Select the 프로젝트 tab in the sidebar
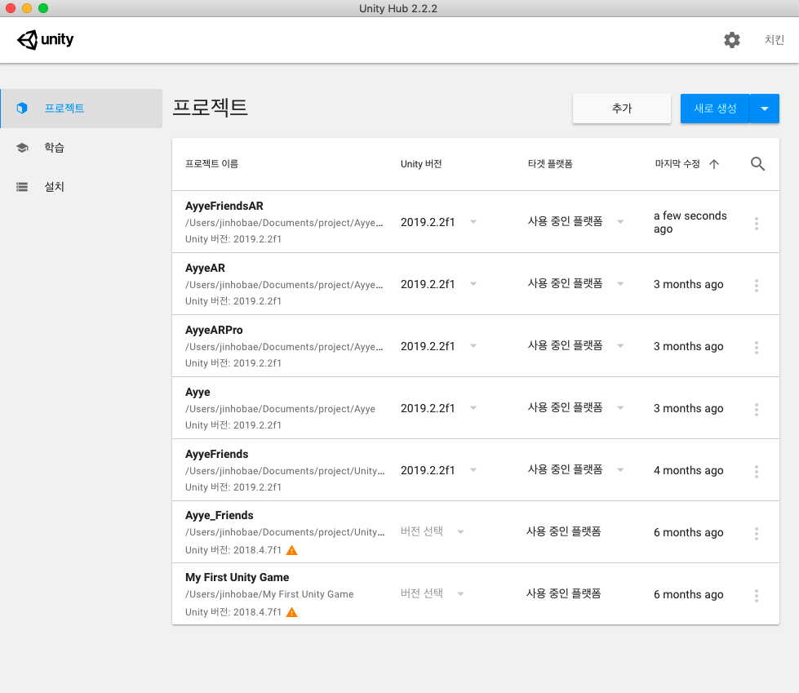The width and height of the screenshot is (799, 693). (x=82, y=108)
